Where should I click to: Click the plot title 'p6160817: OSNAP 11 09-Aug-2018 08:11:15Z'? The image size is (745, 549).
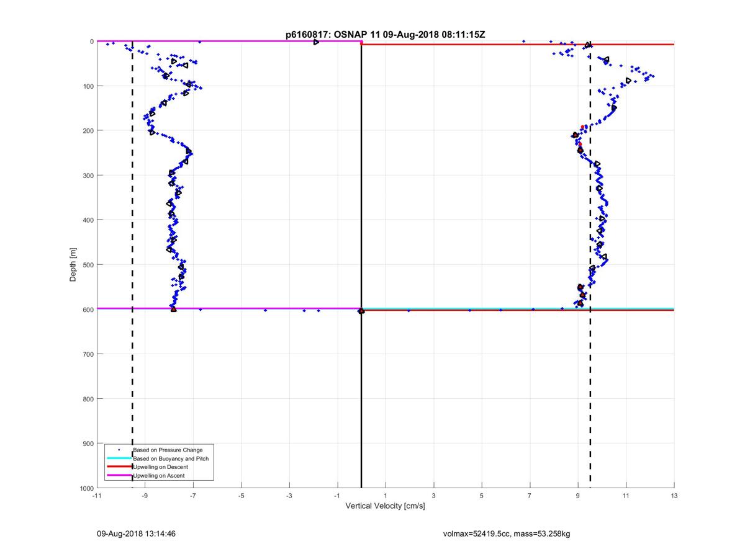[385, 35]
